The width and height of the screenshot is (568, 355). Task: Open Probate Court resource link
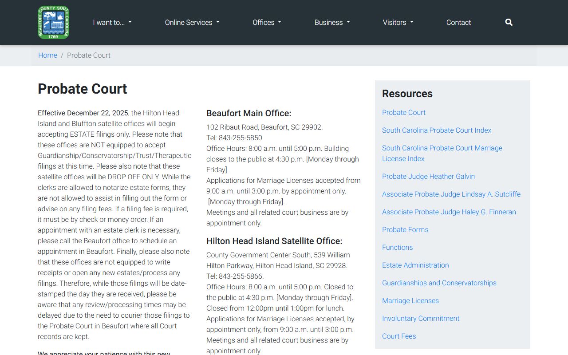[x=404, y=112]
